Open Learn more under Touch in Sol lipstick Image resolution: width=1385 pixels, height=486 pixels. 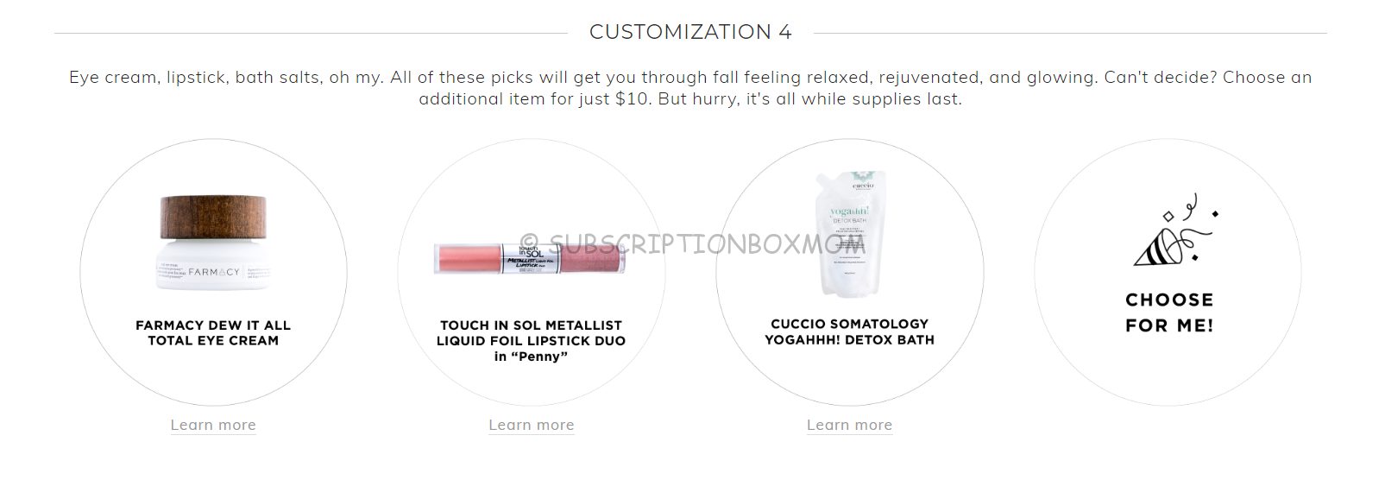click(x=532, y=425)
